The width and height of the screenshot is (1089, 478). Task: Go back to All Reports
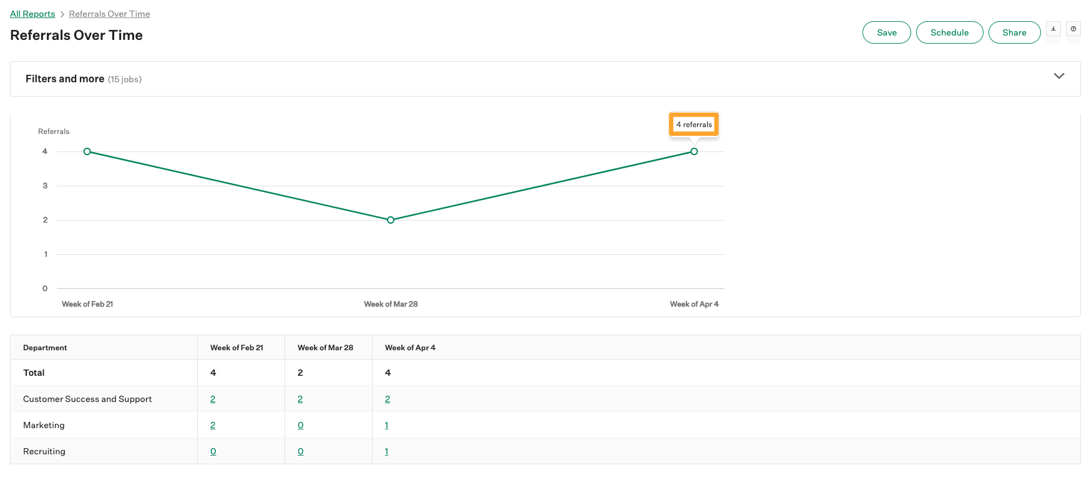point(32,14)
